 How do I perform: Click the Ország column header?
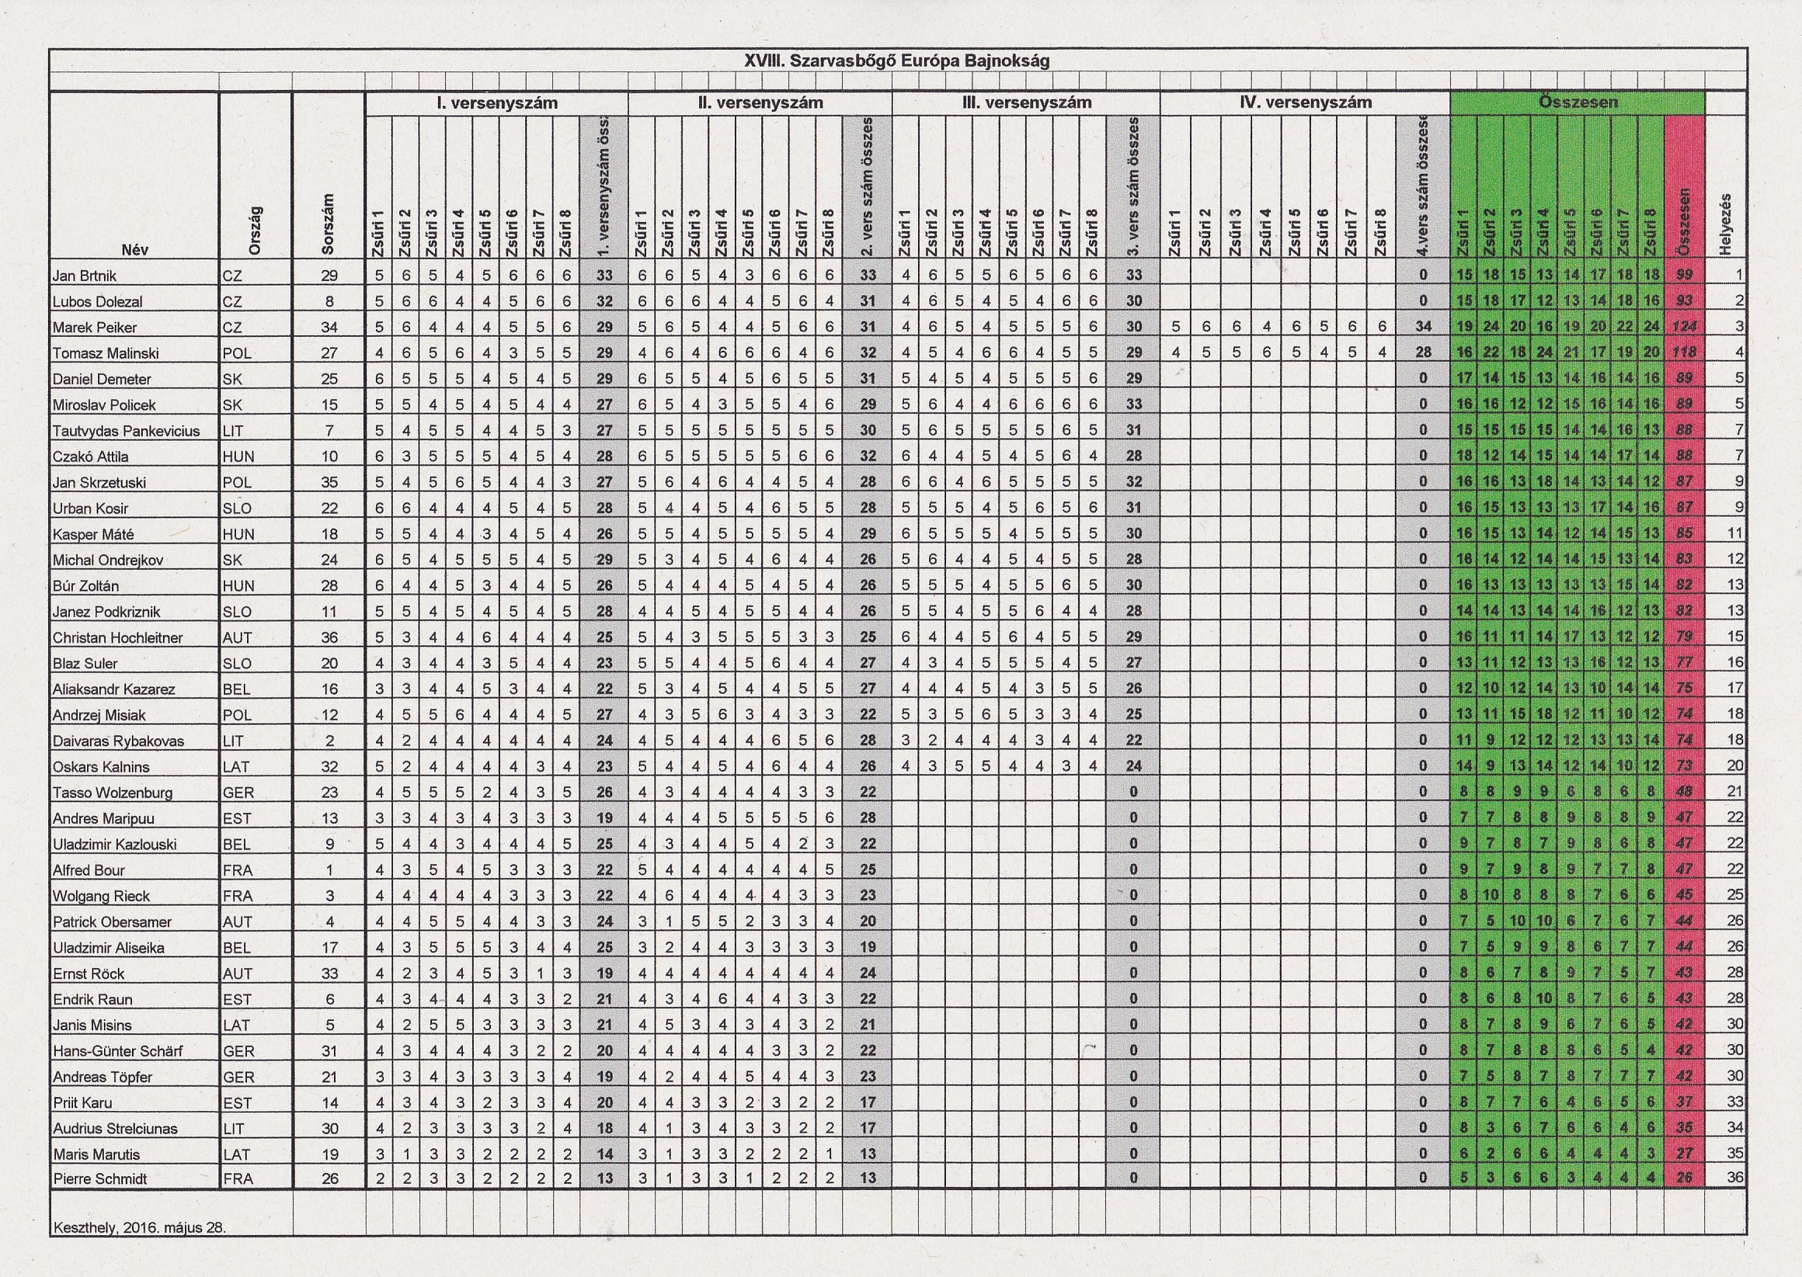click(255, 231)
